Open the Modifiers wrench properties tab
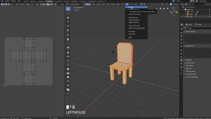The image size is (211, 119). [181, 57]
